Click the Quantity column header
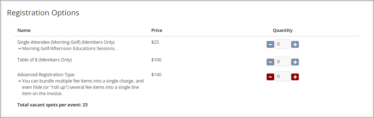The height and width of the screenshot is (118, 374). [x=283, y=30]
